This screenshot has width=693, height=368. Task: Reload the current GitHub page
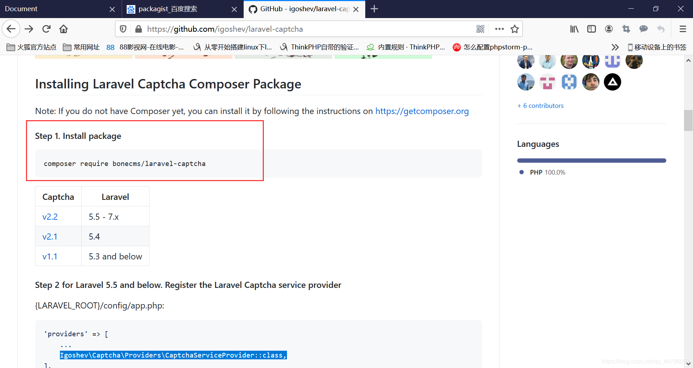click(x=46, y=29)
